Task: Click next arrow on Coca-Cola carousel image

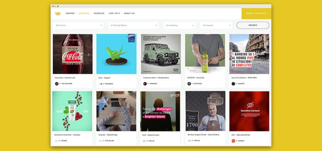Action: point(89,54)
